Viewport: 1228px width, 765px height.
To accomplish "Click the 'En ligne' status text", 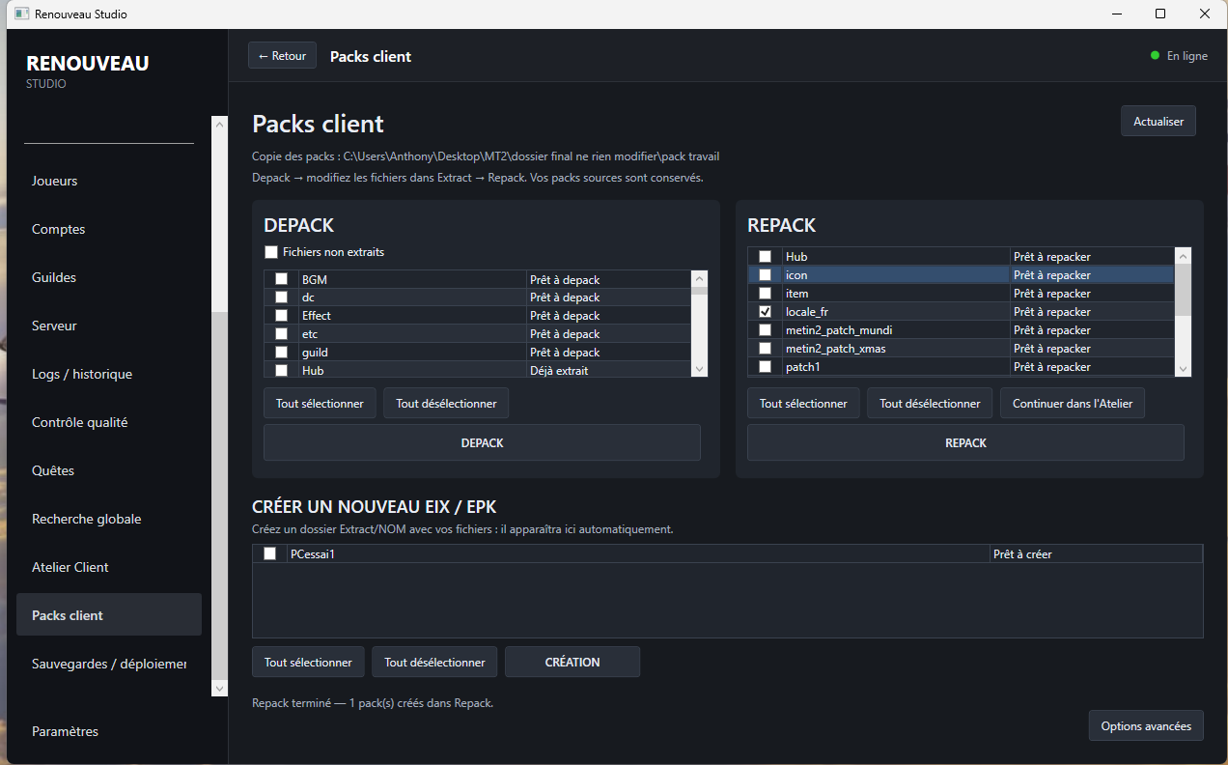I will (1187, 56).
